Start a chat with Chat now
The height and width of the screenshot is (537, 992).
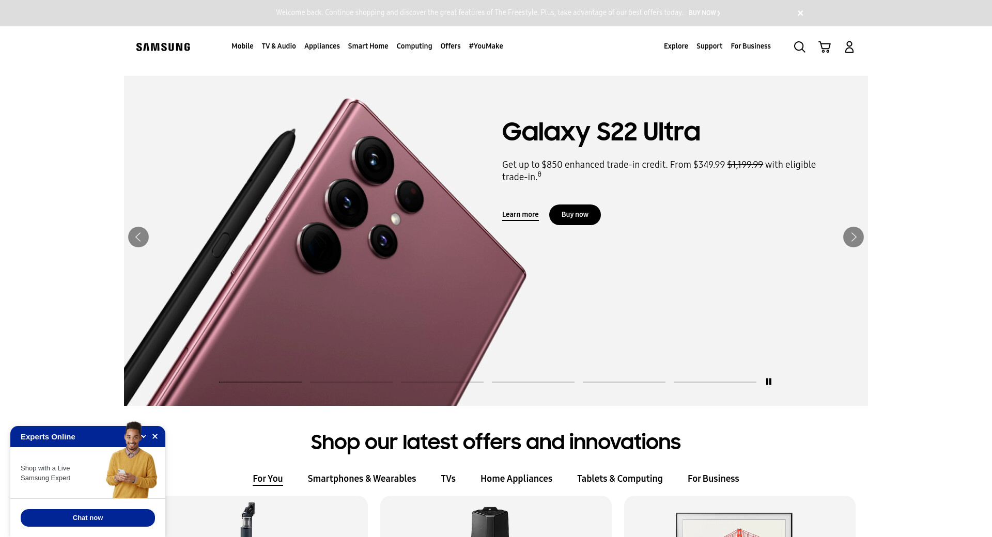[x=88, y=518]
